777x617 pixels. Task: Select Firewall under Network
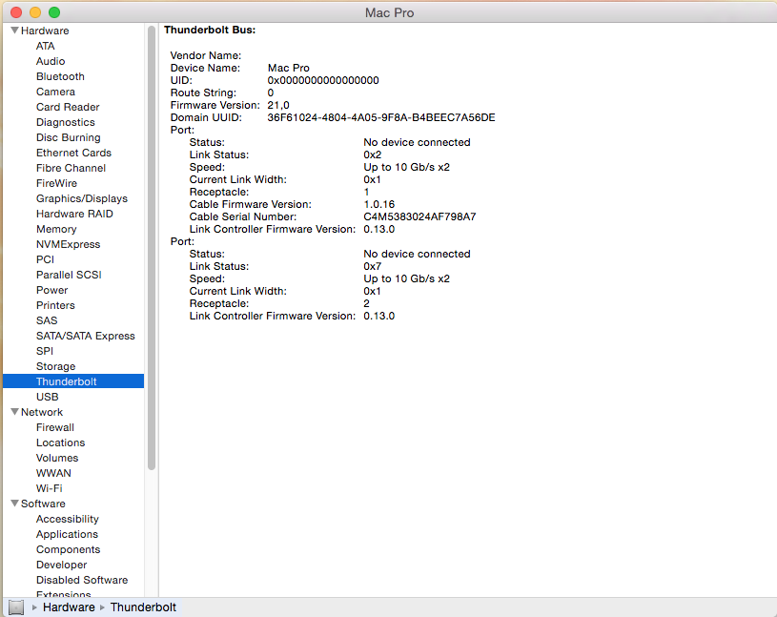tap(55, 427)
